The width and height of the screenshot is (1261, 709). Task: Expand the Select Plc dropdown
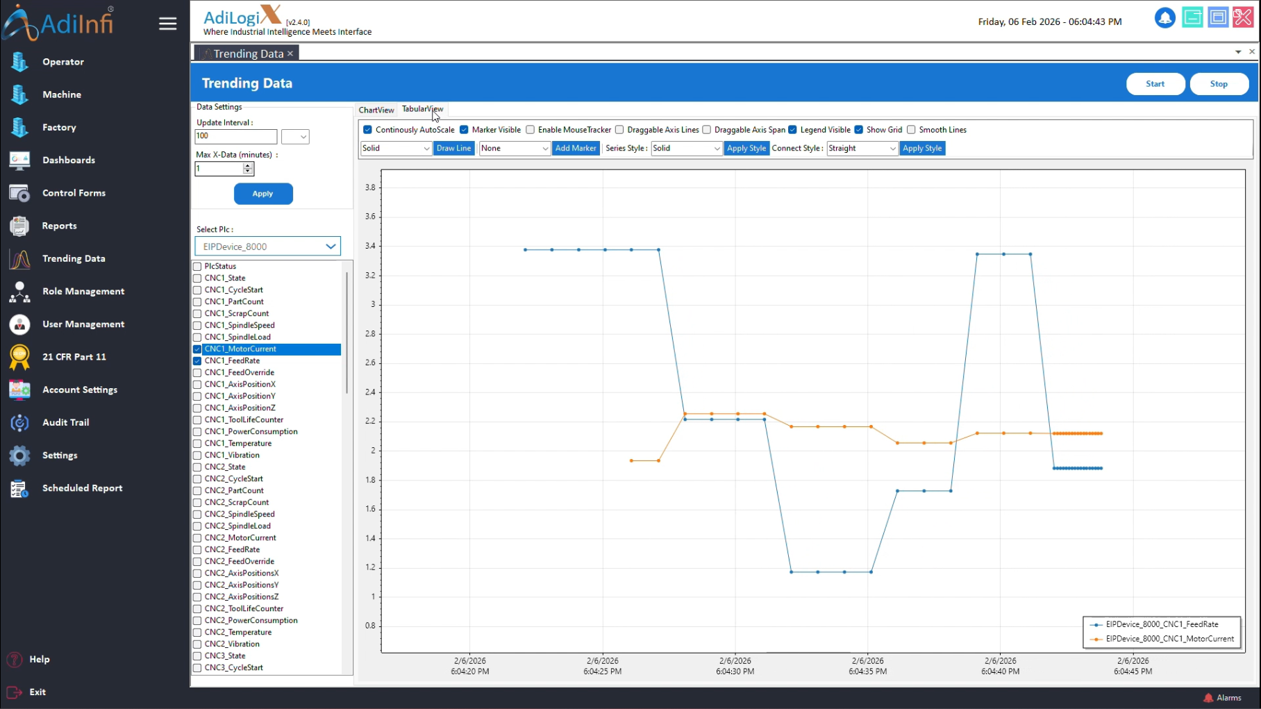[331, 247]
